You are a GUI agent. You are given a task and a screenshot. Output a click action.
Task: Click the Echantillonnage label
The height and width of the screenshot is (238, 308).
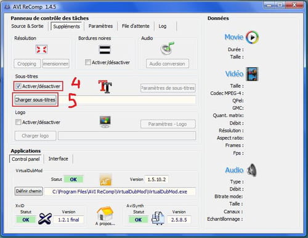pyautogui.click(x=225, y=219)
